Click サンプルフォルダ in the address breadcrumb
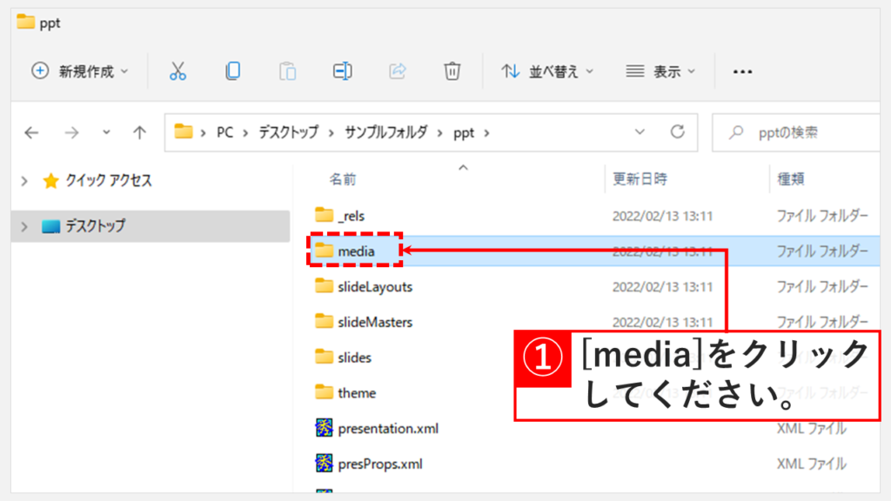Screen dimensions: 891x501 point(386,133)
